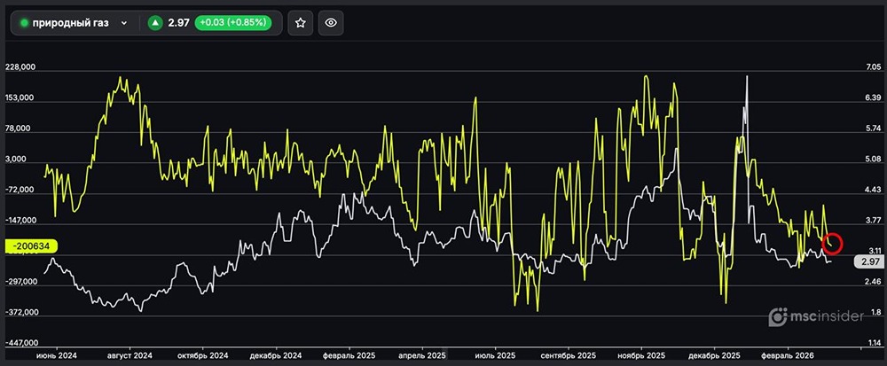Click the 2.97 price in the header

pyautogui.click(x=179, y=23)
